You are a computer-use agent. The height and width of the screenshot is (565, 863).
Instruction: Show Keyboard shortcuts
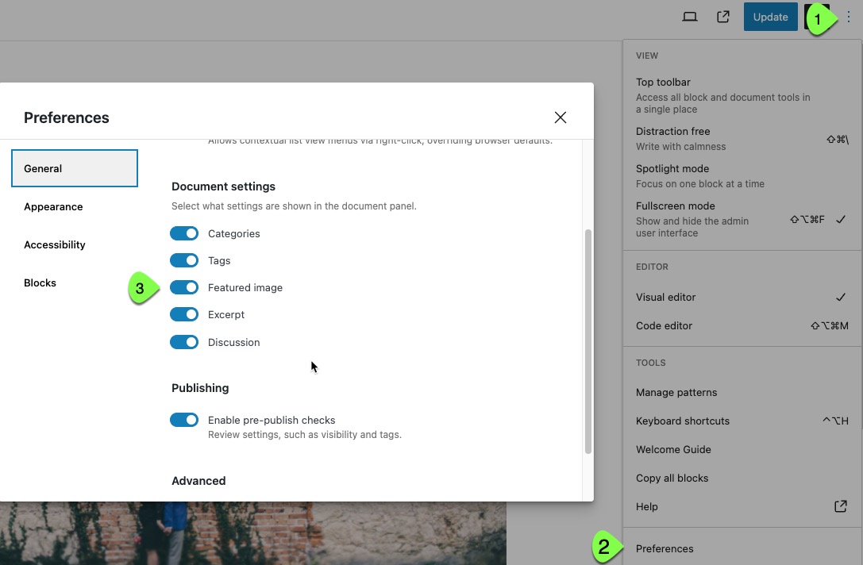coord(742,421)
